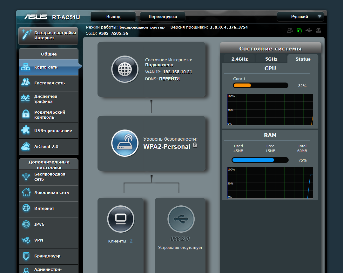Click the green client status icon in header
Image resolution: width=343 pixels, height=273 pixels.
pyautogui.click(x=299, y=30)
